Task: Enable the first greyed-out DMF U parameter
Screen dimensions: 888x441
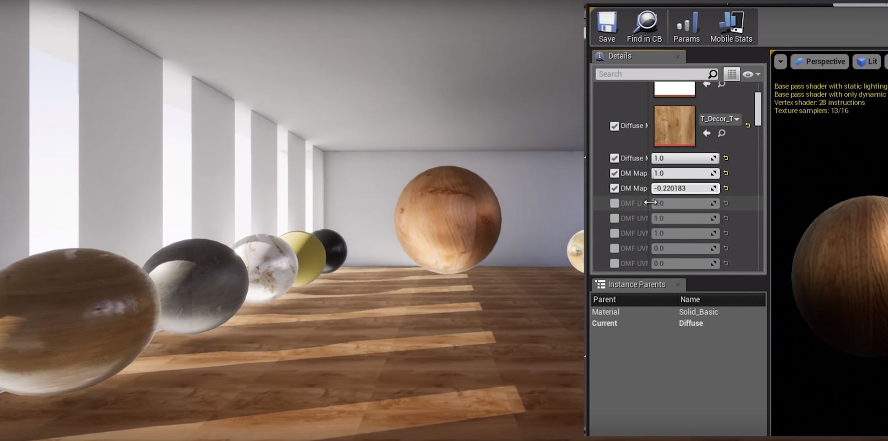Action: tap(614, 203)
